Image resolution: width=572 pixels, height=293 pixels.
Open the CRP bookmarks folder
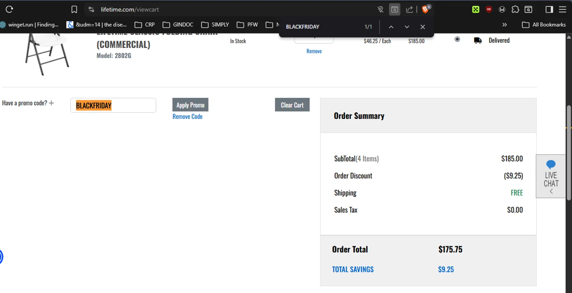pyautogui.click(x=145, y=24)
